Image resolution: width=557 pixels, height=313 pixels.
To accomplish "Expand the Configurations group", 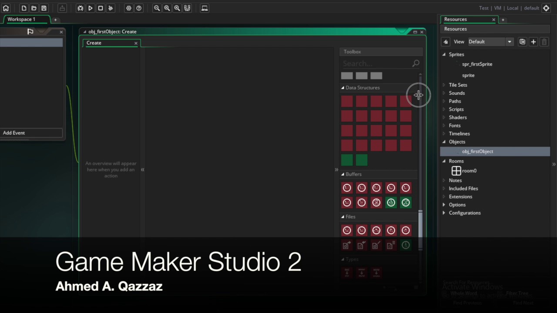I will [x=444, y=213].
